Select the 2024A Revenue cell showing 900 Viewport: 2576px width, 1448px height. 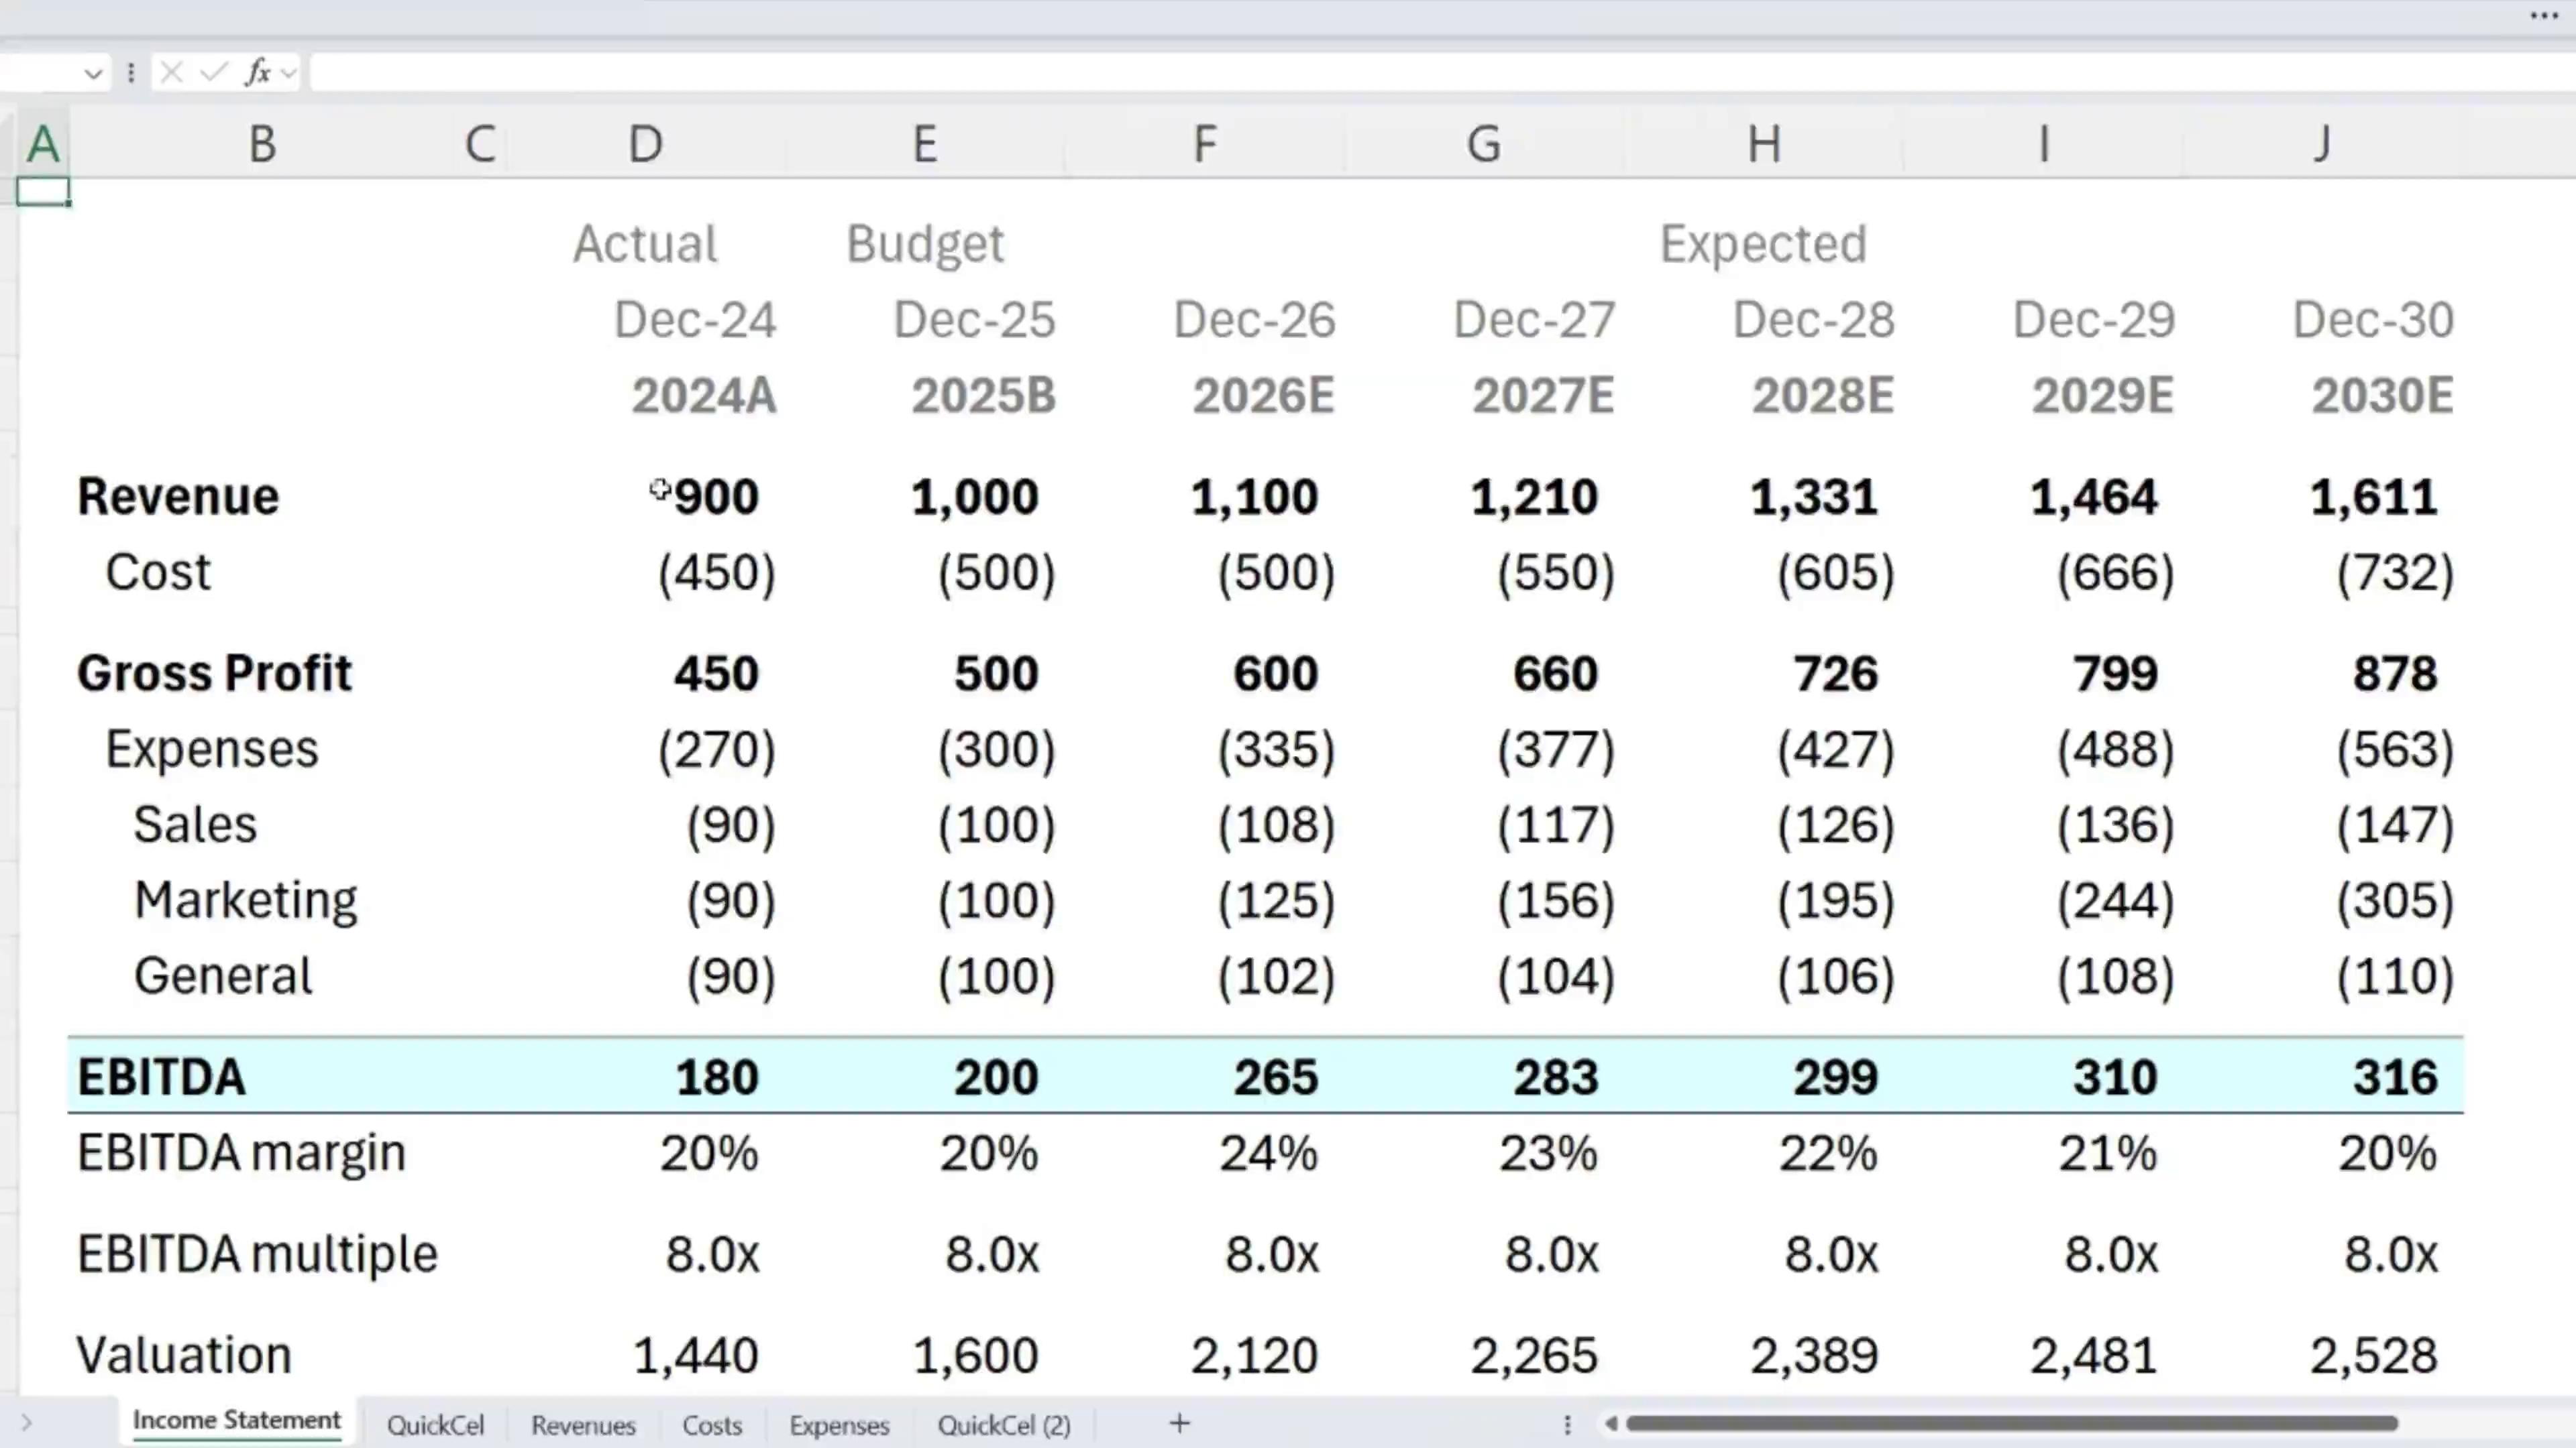coord(715,497)
